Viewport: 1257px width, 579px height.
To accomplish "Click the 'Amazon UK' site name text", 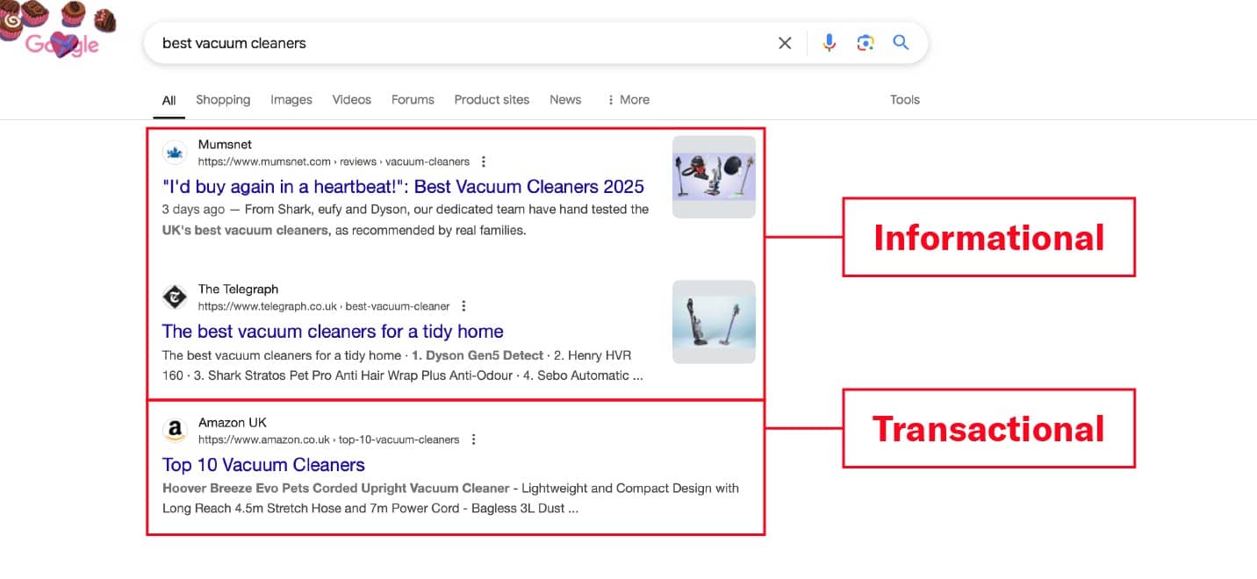I will click(x=233, y=423).
